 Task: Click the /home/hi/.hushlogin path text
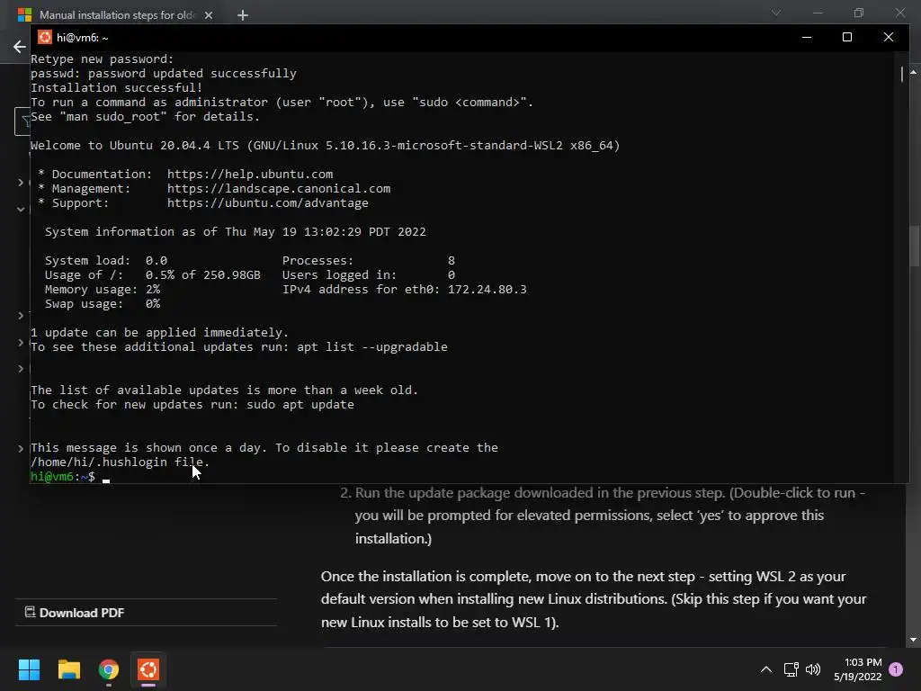[100, 462]
